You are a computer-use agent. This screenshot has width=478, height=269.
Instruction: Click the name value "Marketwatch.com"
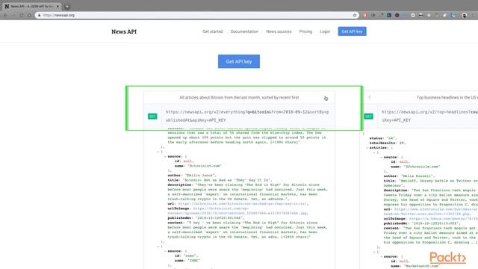point(422,266)
